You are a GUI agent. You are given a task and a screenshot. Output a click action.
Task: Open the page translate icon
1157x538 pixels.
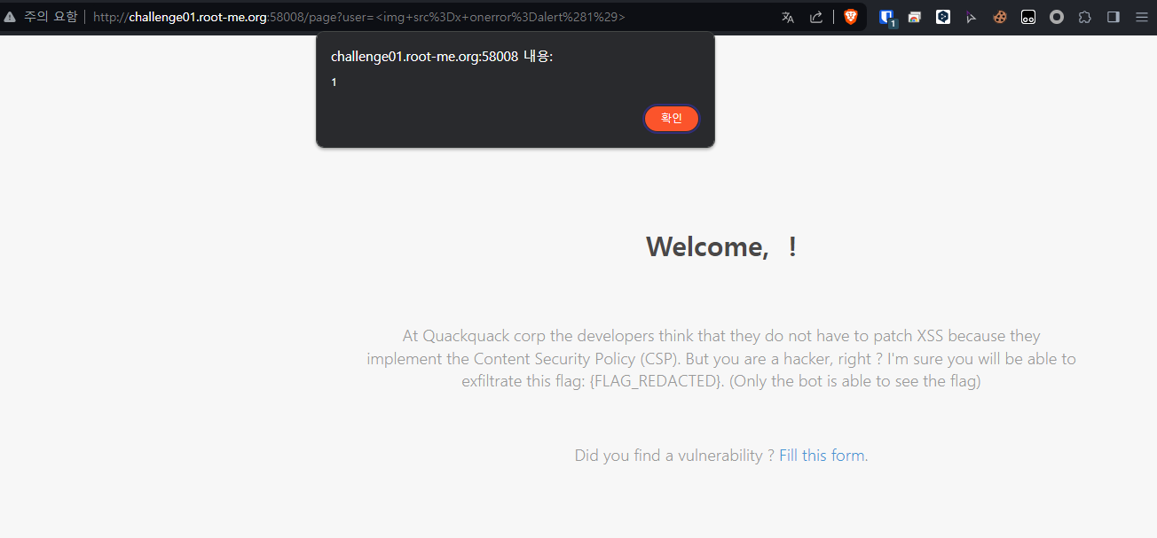pyautogui.click(x=788, y=17)
